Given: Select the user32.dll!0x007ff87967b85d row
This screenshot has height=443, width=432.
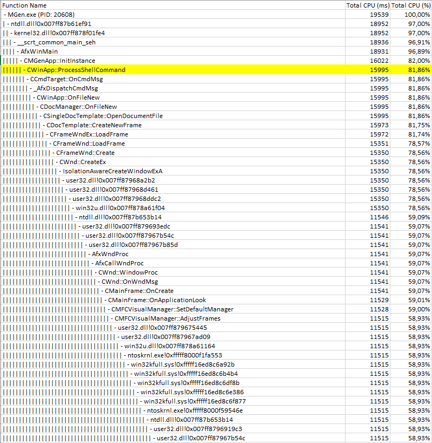Looking at the screenshot, I should pyautogui.click(x=216, y=245).
